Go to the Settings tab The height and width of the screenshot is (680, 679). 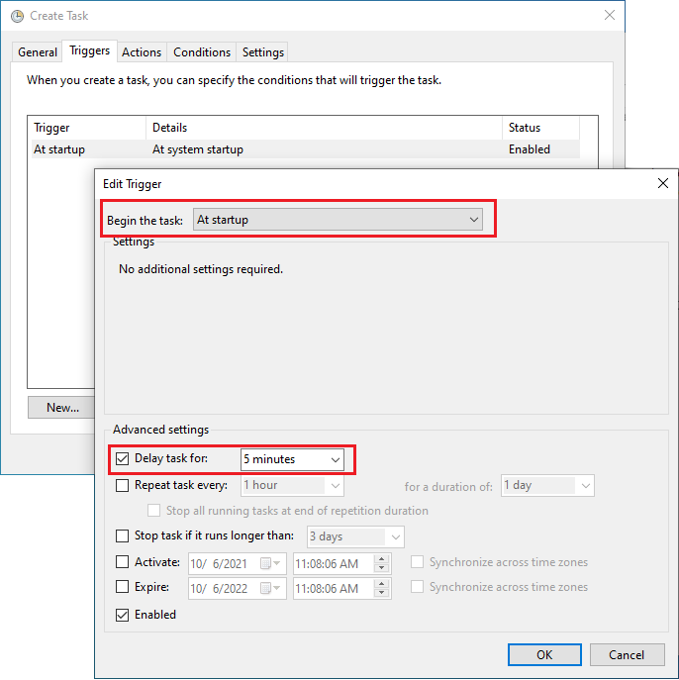263,52
